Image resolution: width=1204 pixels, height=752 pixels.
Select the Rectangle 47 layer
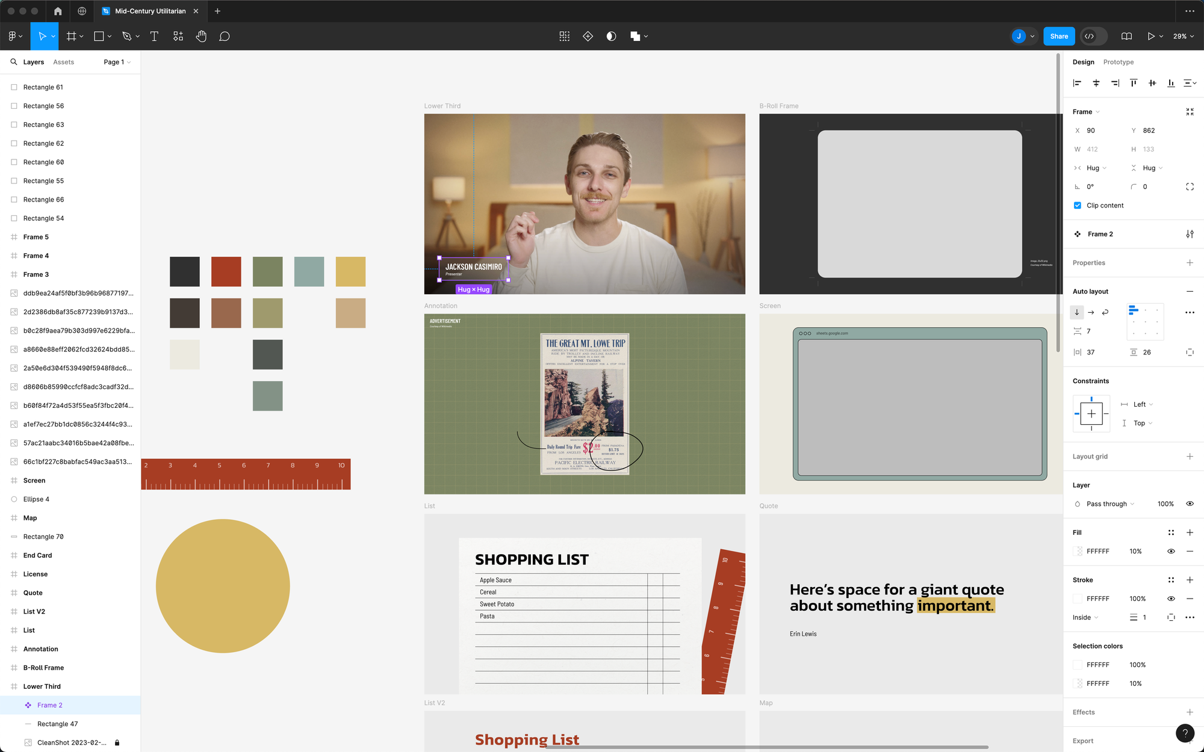(57, 724)
